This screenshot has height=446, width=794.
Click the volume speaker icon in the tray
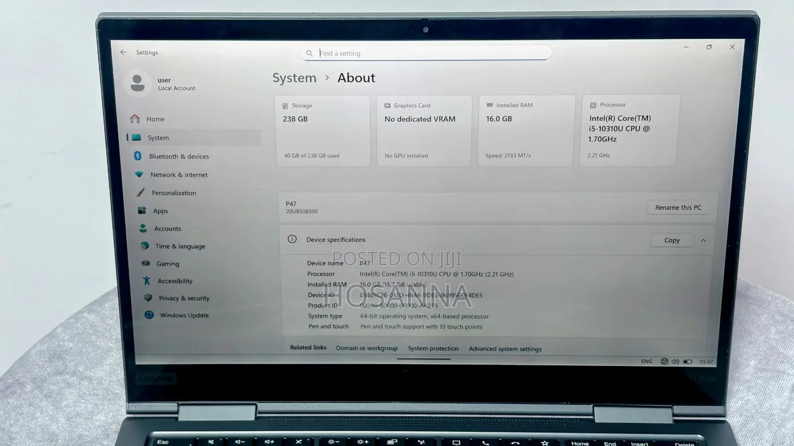pyautogui.click(x=675, y=361)
